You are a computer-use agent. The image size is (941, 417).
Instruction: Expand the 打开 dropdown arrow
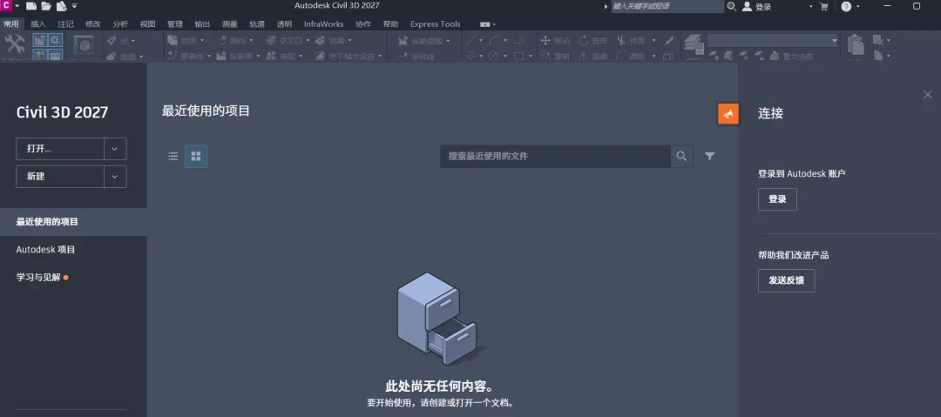coord(115,149)
